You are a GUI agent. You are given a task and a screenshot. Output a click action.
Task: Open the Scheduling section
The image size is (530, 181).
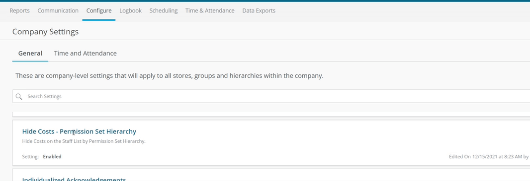click(x=164, y=11)
